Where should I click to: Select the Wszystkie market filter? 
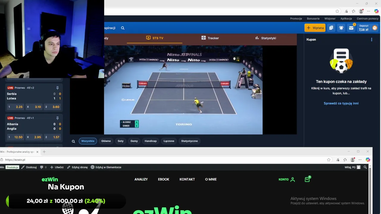pyautogui.click(x=88, y=141)
